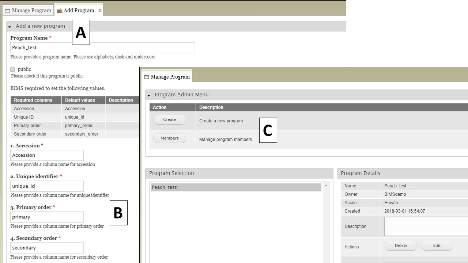
Task: Click the Members button
Action: coord(170,138)
